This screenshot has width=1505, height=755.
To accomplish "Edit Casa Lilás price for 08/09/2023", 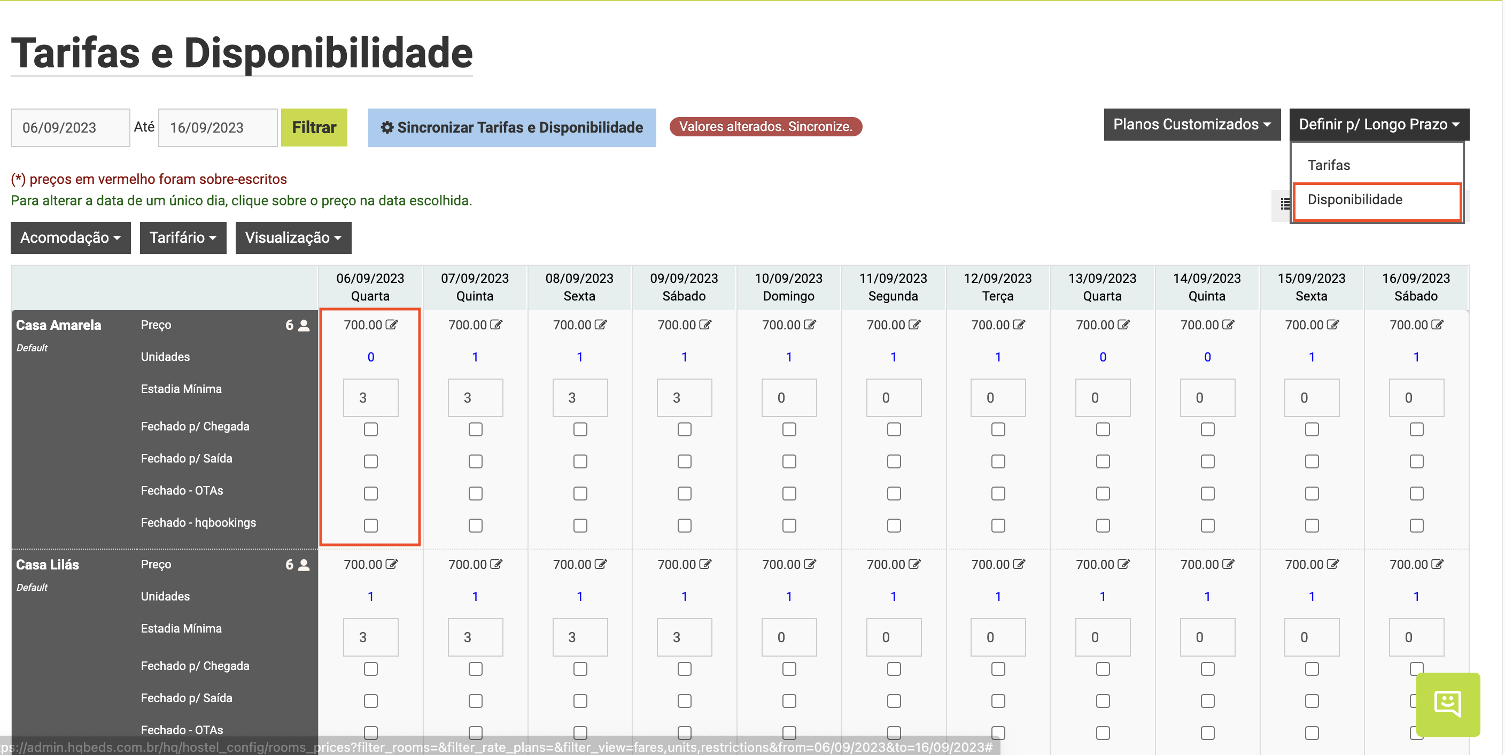I will [x=601, y=564].
